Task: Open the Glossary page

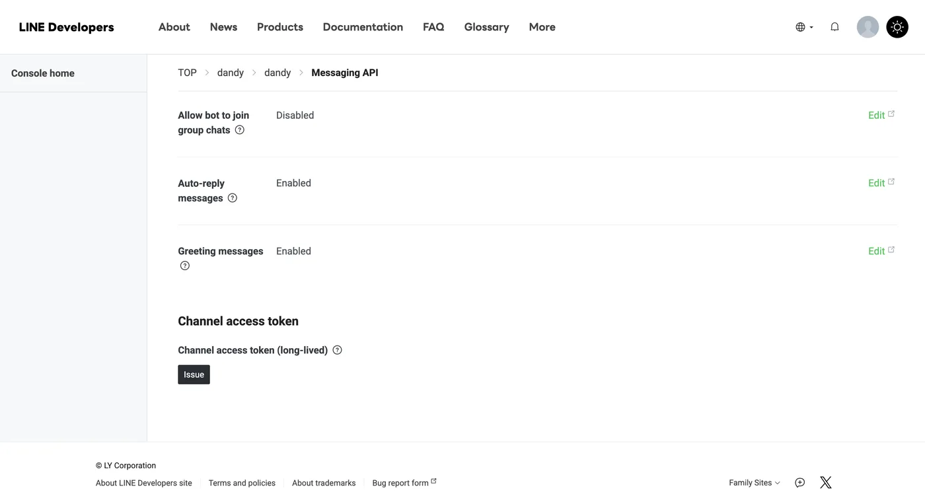Action: (487, 27)
